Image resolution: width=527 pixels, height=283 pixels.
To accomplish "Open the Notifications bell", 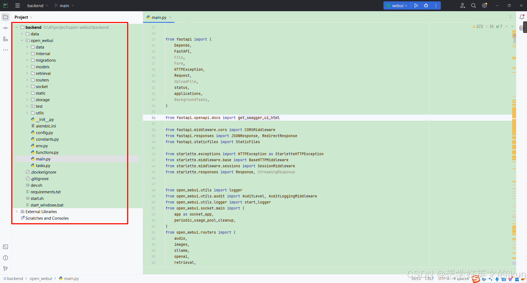I will coord(522,17).
